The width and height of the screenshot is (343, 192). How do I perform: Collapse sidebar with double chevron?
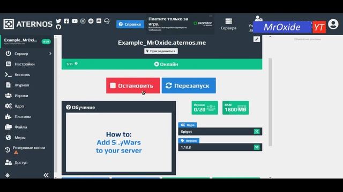46,175
